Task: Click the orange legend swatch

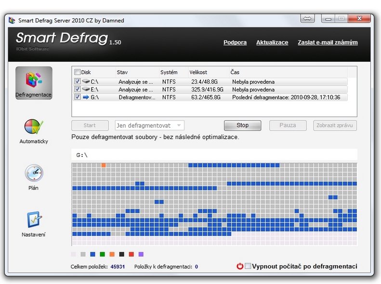Action: (112, 254)
